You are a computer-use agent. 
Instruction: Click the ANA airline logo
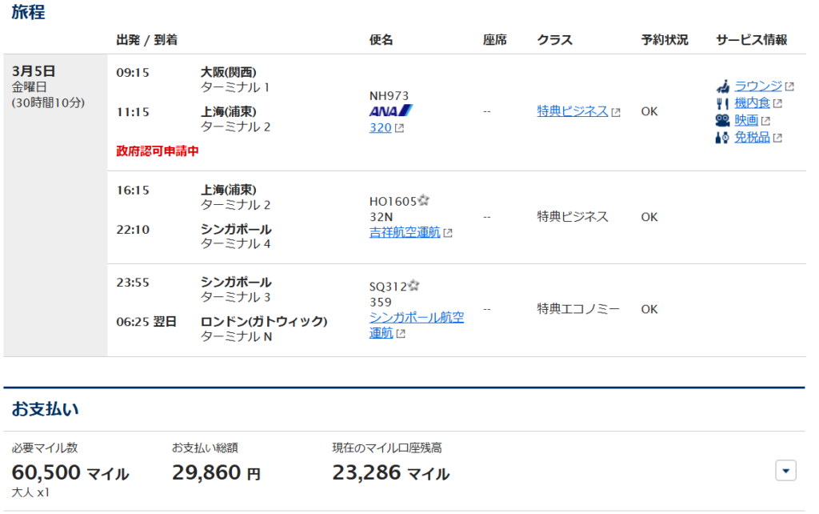[x=390, y=111]
